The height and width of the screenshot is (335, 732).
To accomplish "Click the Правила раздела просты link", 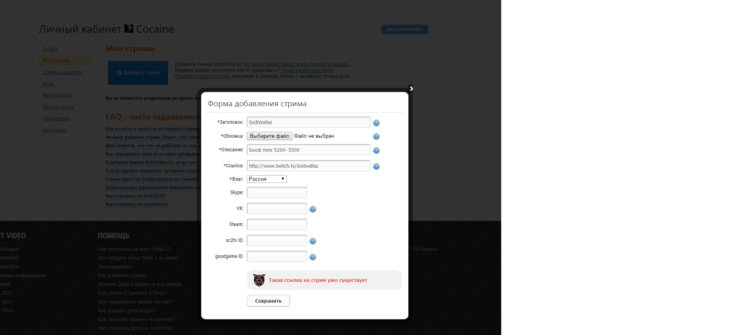I will click(202, 76).
